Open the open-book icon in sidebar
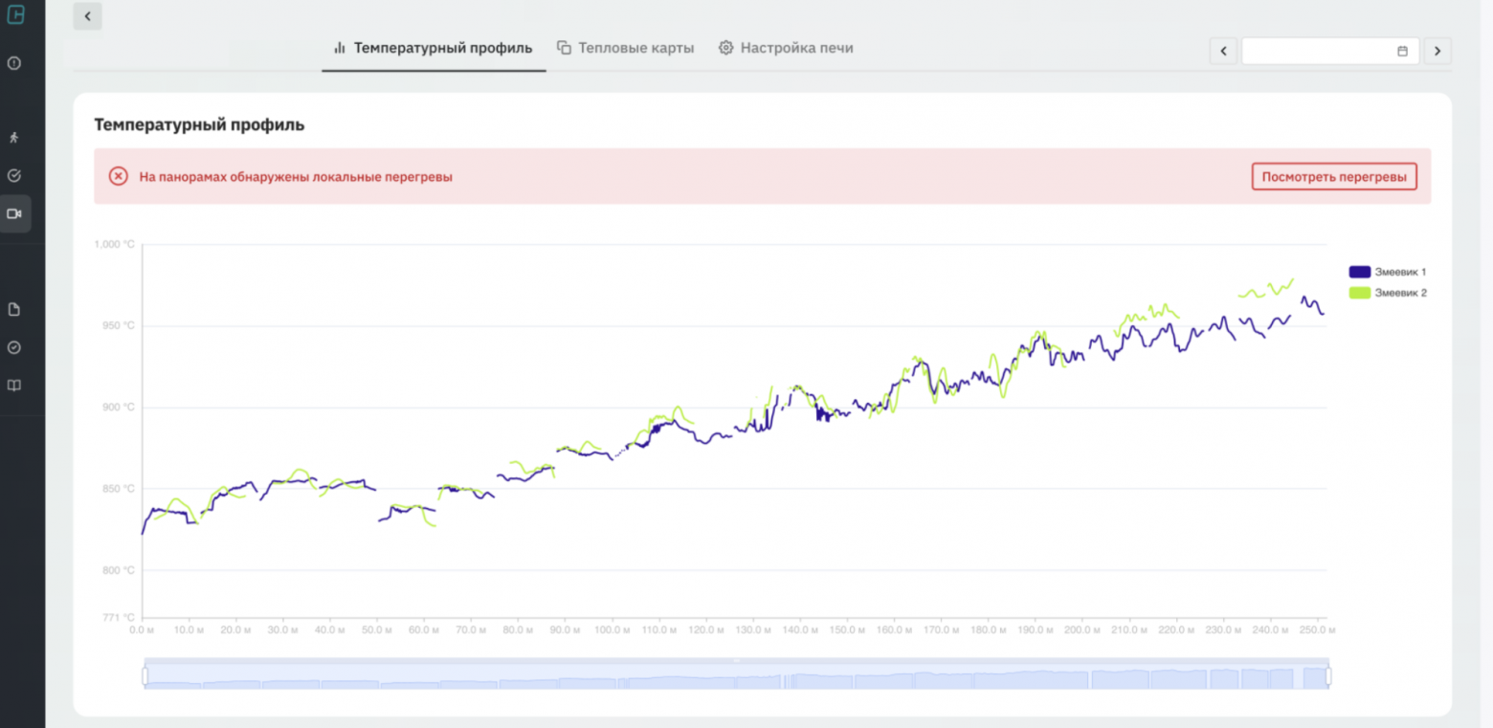 click(14, 386)
